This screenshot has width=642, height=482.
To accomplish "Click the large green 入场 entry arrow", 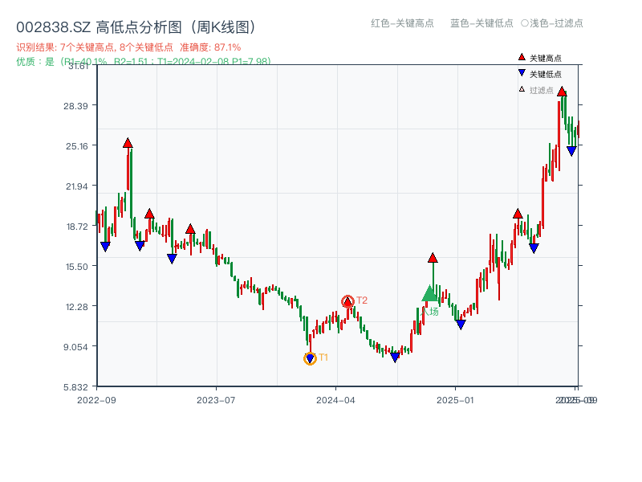I will point(429,293).
